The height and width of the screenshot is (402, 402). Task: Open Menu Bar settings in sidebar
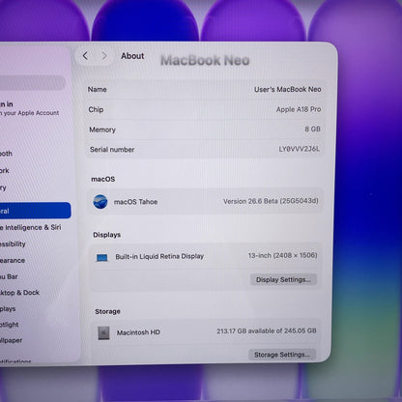[9, 276]
